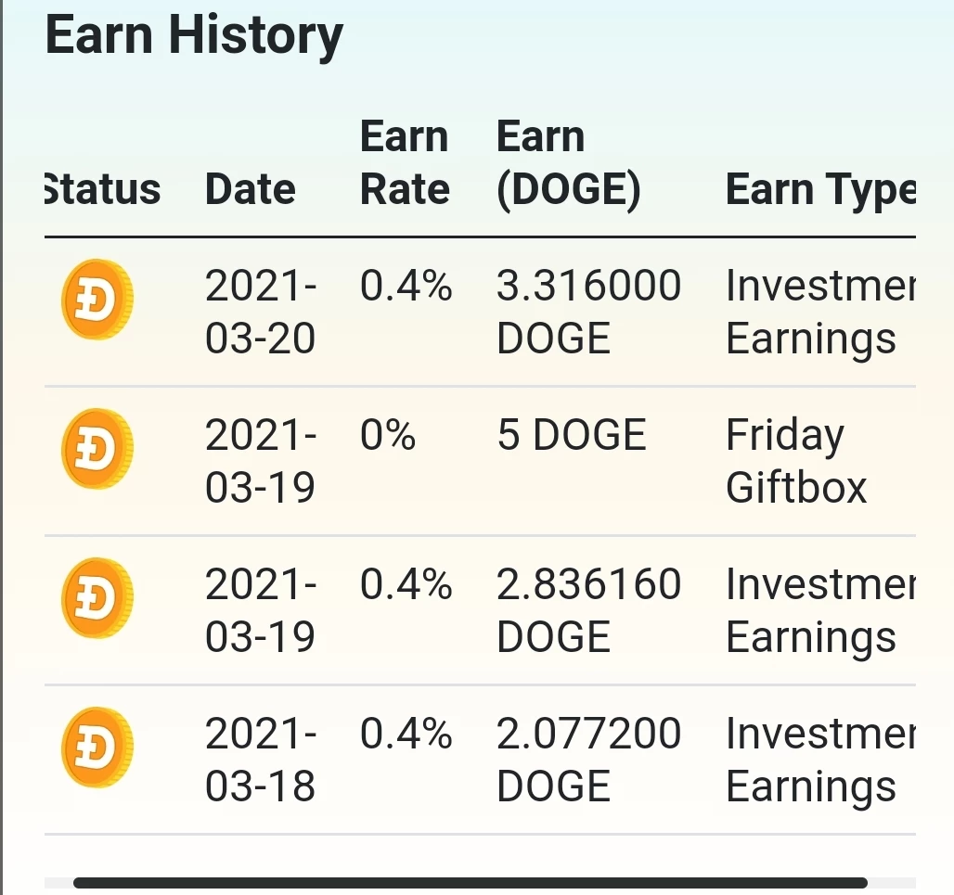Click the 5 DOGE giftbox amount

pos(572,435)
